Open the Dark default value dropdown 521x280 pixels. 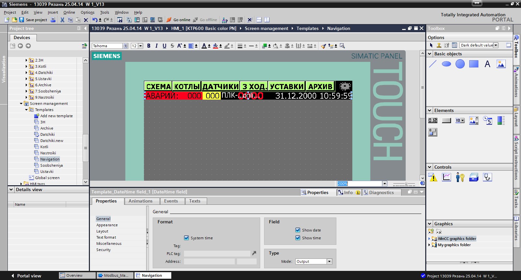tap(496, 45)
